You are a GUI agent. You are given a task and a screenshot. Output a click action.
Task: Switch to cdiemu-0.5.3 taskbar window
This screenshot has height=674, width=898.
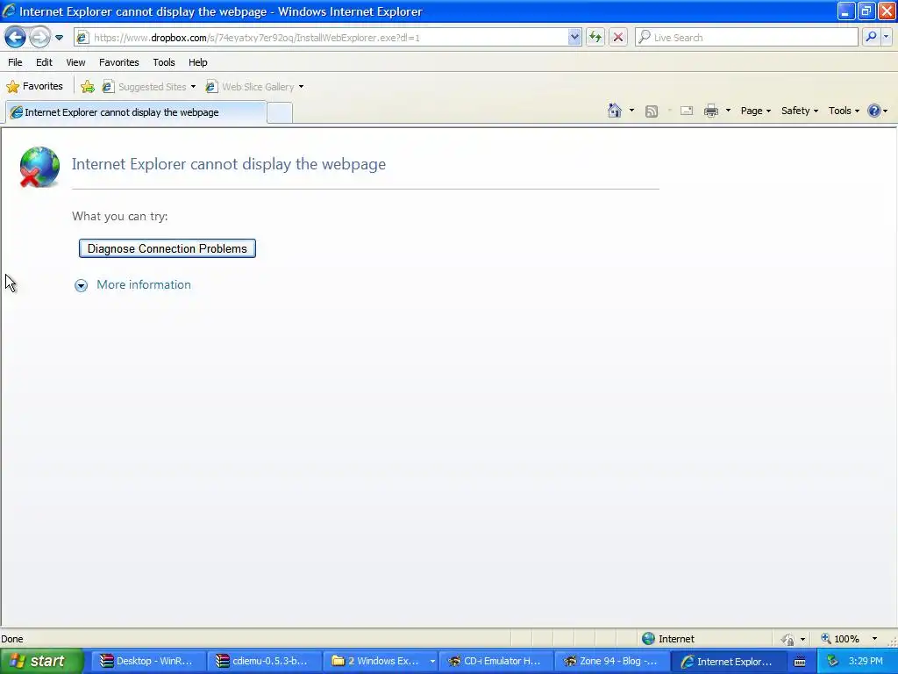263,662
